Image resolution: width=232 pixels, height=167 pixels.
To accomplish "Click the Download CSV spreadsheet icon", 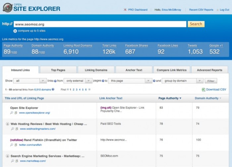I will (x=203, y=90).
